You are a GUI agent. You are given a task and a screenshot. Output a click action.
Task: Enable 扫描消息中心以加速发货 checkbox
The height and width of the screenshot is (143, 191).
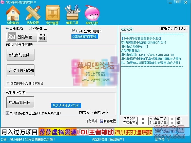click(x=8, y=84)
